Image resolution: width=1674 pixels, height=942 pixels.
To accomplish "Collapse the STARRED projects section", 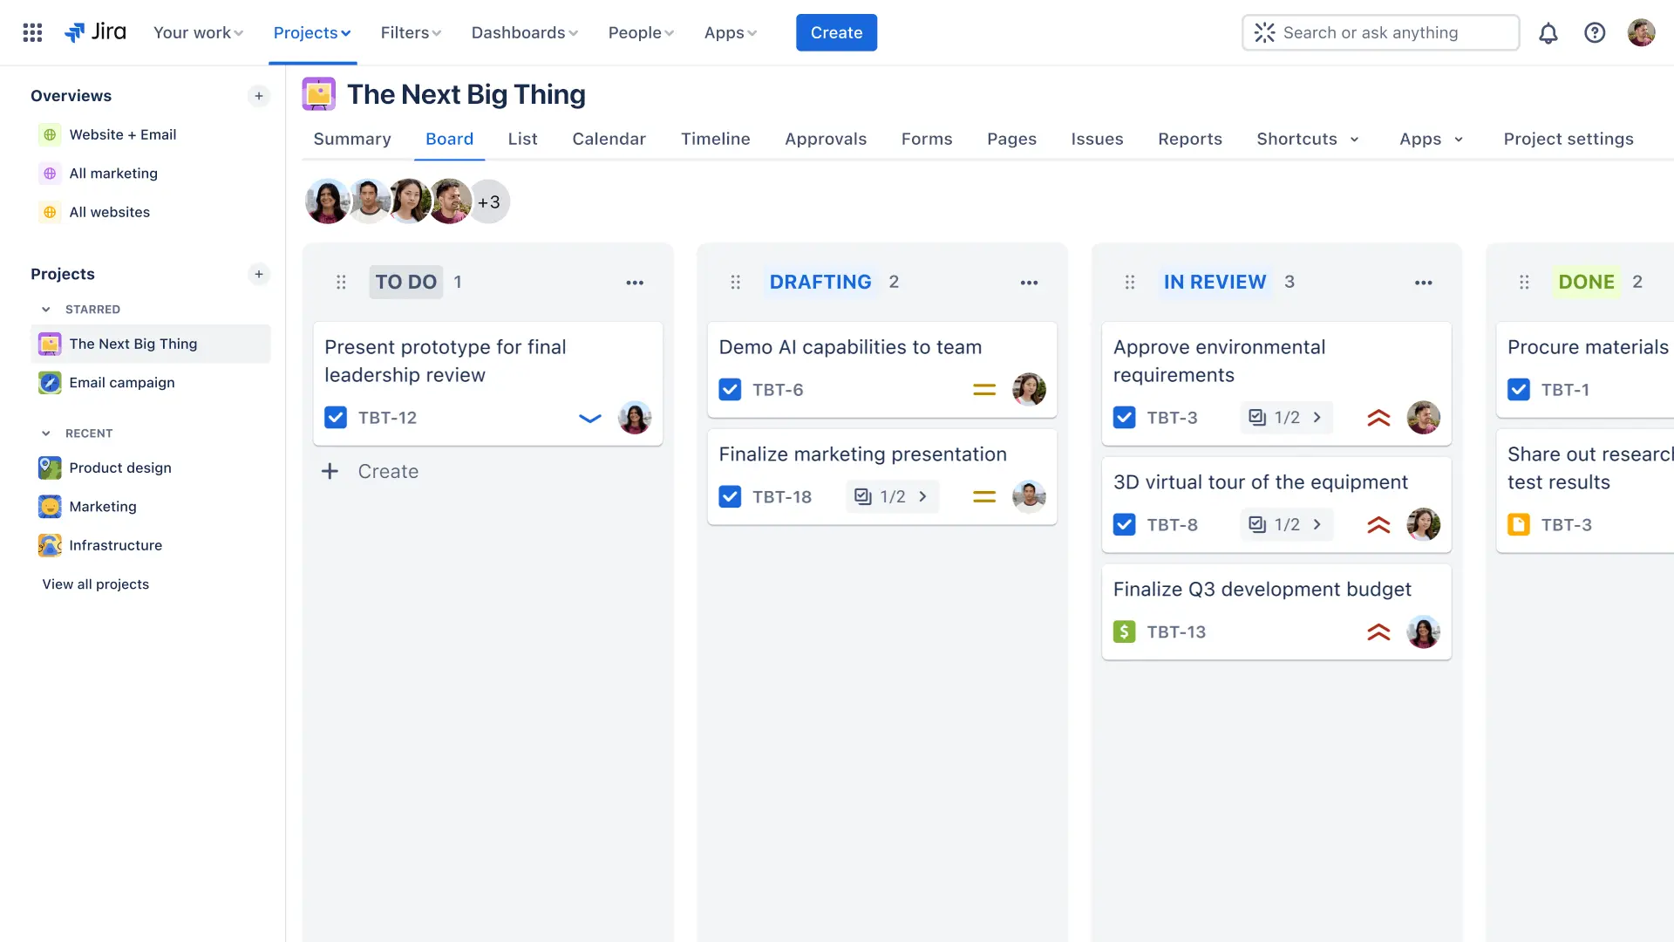I will point(46,310).
